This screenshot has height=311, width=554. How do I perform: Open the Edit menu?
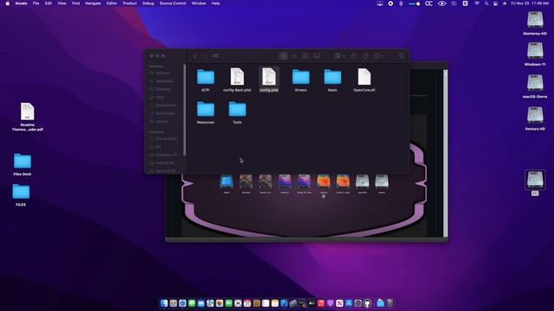48,3
